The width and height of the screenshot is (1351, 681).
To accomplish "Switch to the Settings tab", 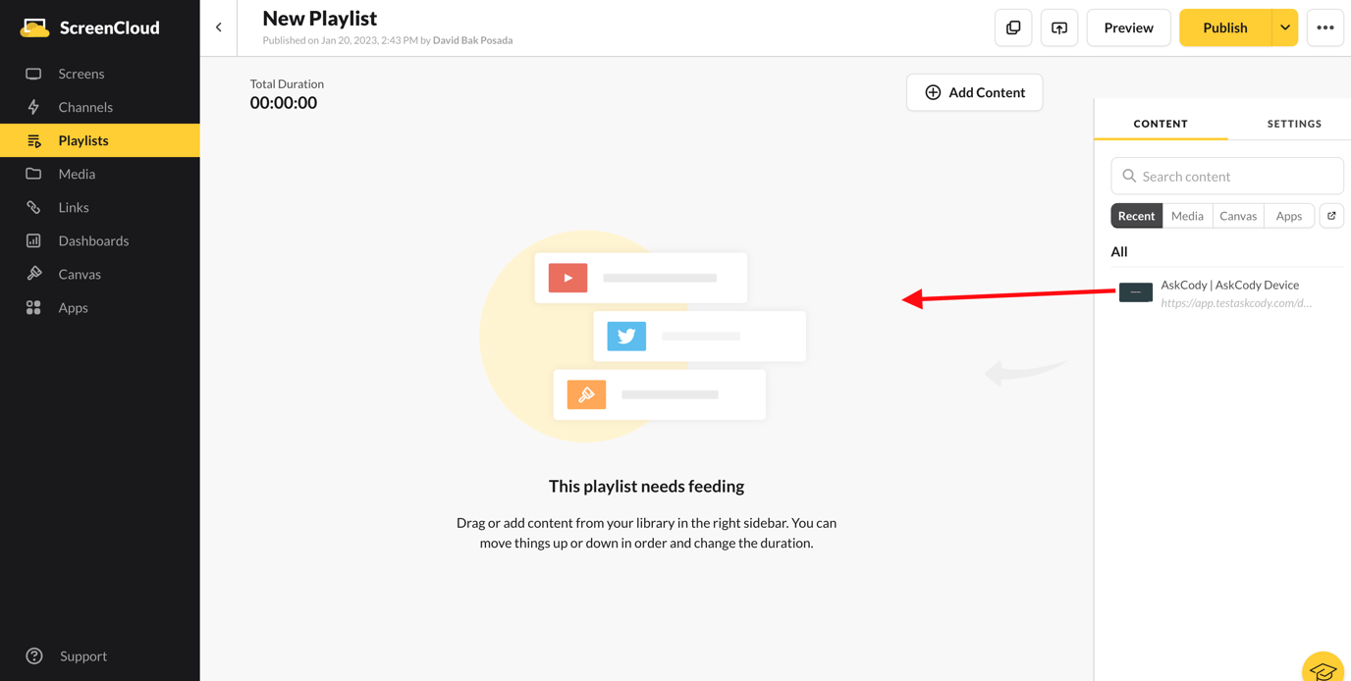I will (1294, 124).
